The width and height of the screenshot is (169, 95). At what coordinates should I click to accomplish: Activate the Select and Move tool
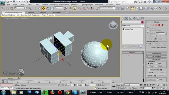tap(43, 8)
